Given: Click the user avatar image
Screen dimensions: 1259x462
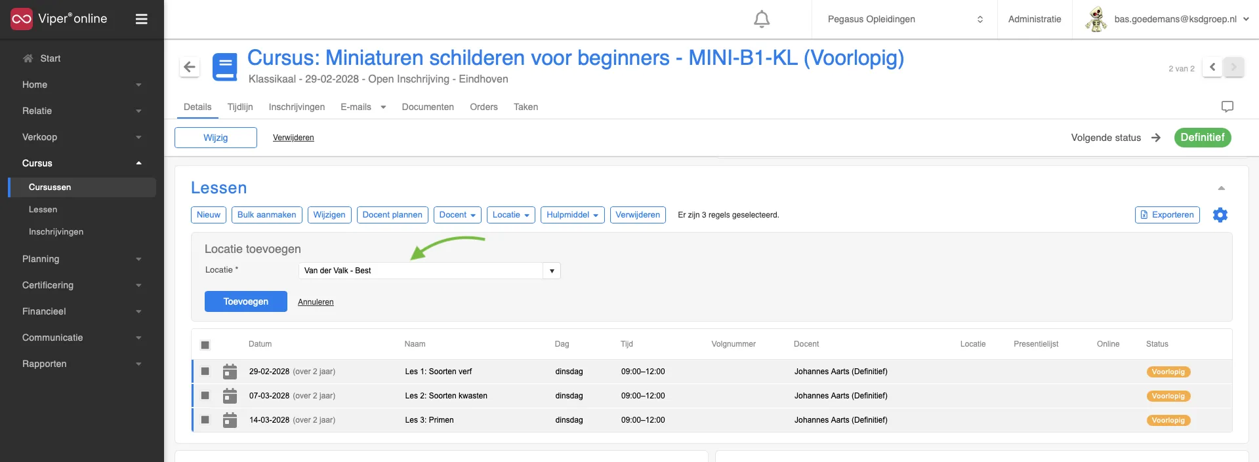Looking at the screenshot, I should pyautogui.click(x=1096, y=19).
